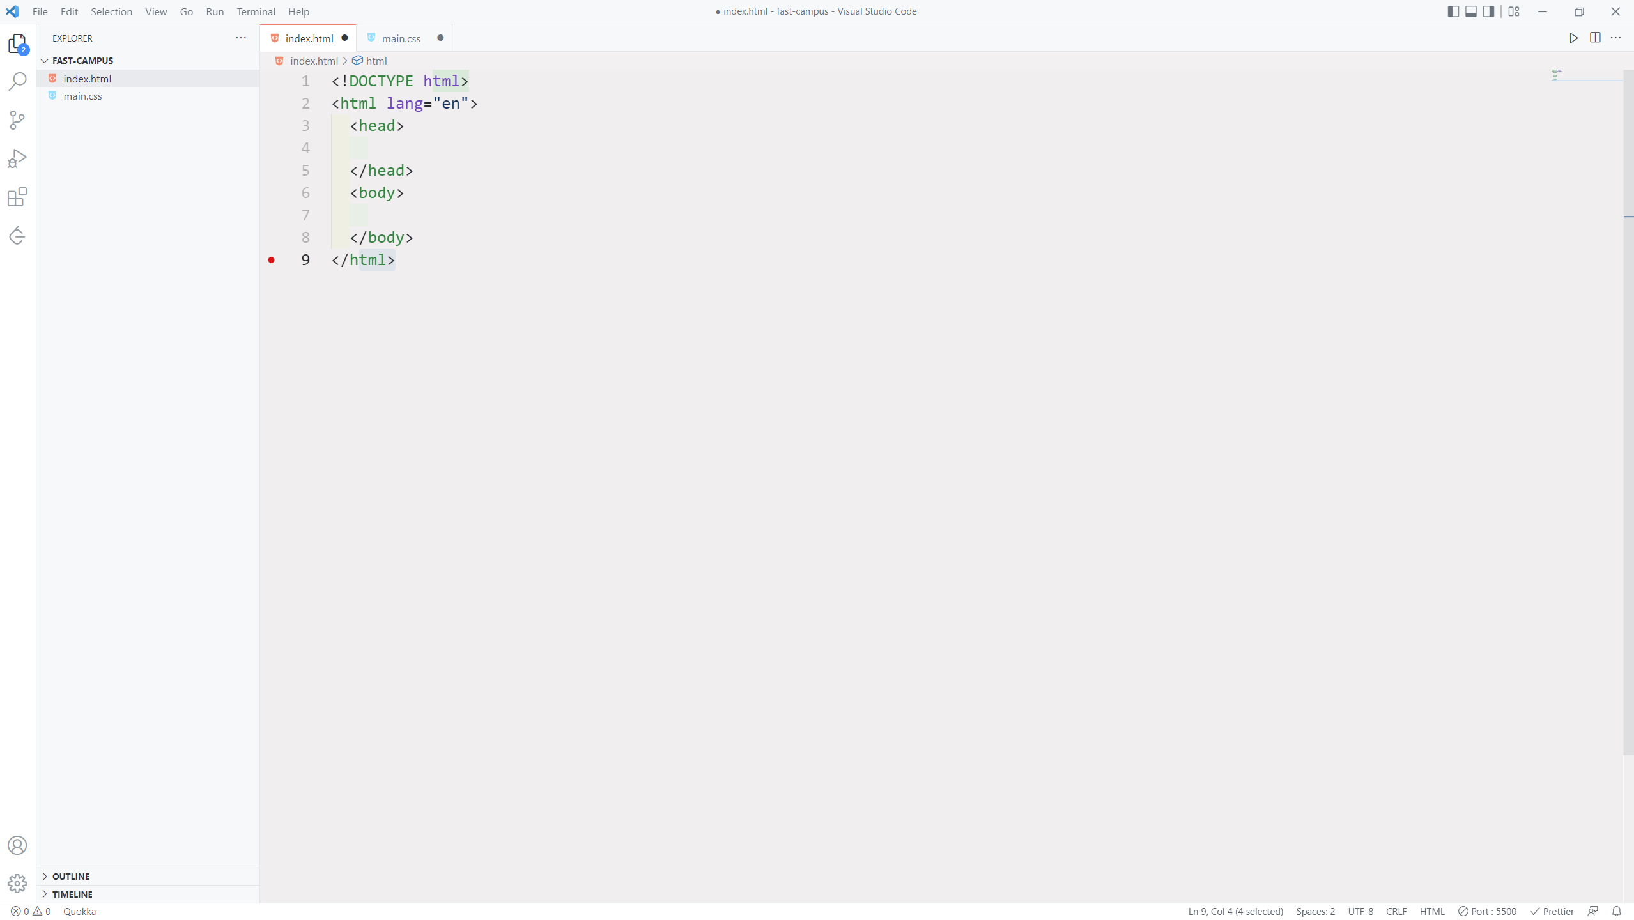Switch to the main.css tab
The height and width of the screenshot is (920, 1634).
click(405, 38)
